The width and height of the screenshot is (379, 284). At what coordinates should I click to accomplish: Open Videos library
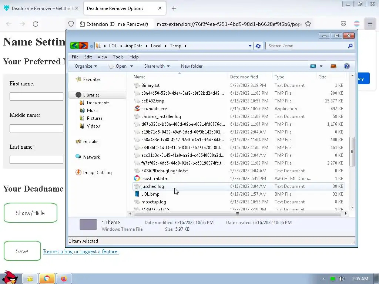coord(93,126)
